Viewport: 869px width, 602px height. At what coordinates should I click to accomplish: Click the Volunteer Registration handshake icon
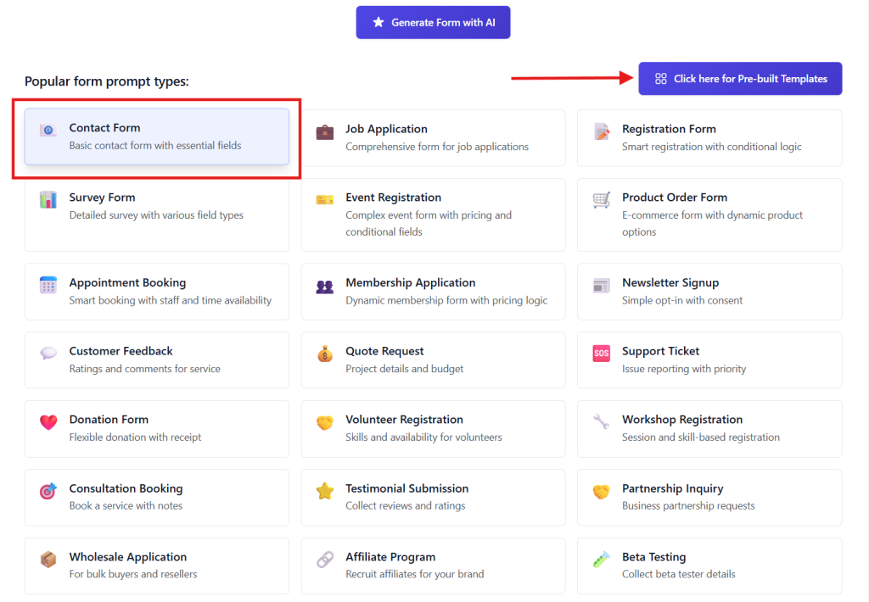point(325,422)
